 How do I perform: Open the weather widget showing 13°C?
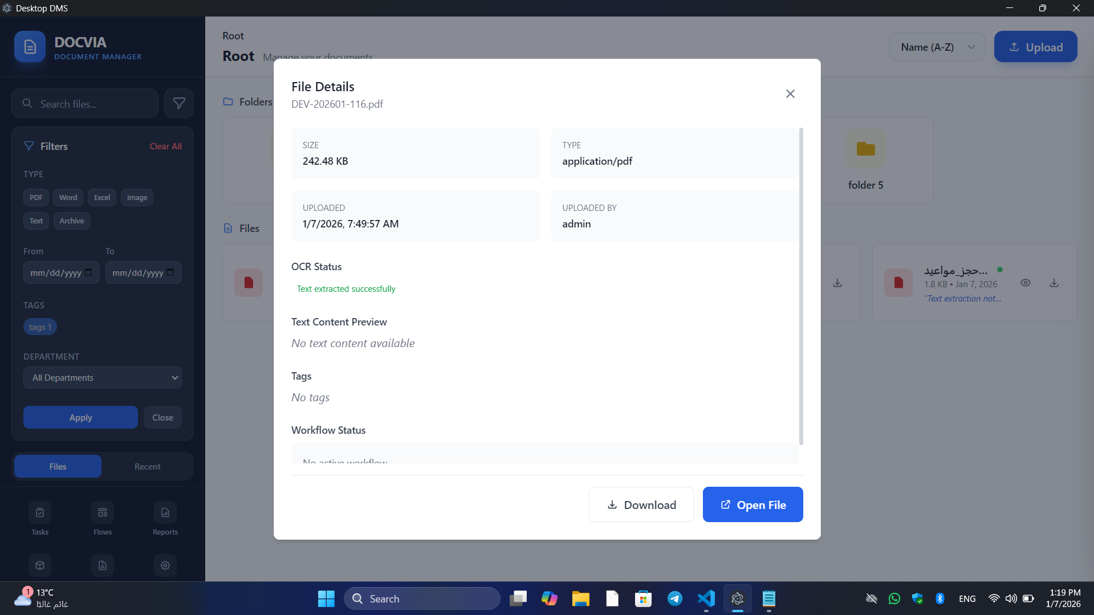coord(41,598)
